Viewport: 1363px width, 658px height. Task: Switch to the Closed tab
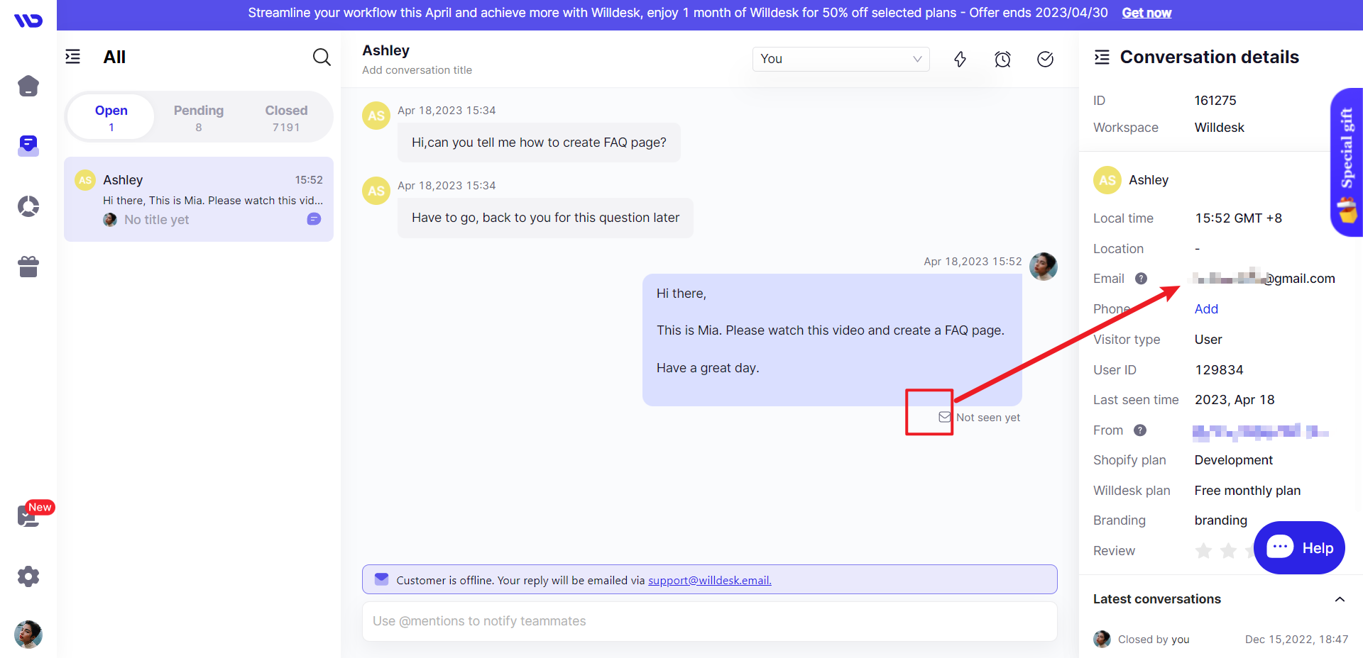pyautogui.click(x=286, y=118)
